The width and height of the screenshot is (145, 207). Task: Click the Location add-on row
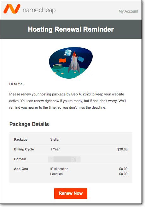(89, 174)
